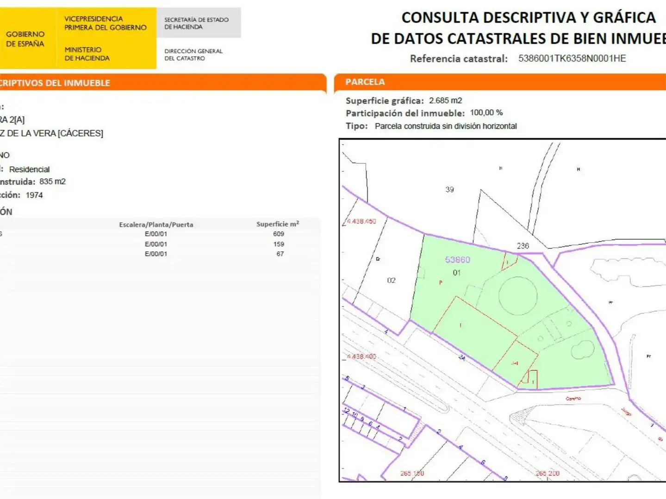Click the 'Tipo:' label in Parcela section
The image size is (666, 499).
tap(356, 126)
